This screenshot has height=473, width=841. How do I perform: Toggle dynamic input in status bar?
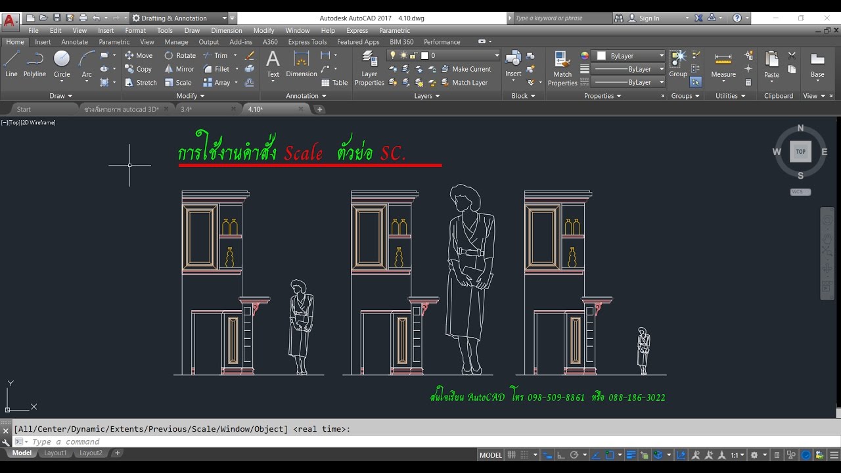coord(548,455)
